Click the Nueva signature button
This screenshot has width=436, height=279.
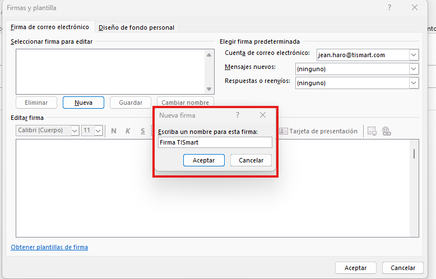click(x=84, y=103)
